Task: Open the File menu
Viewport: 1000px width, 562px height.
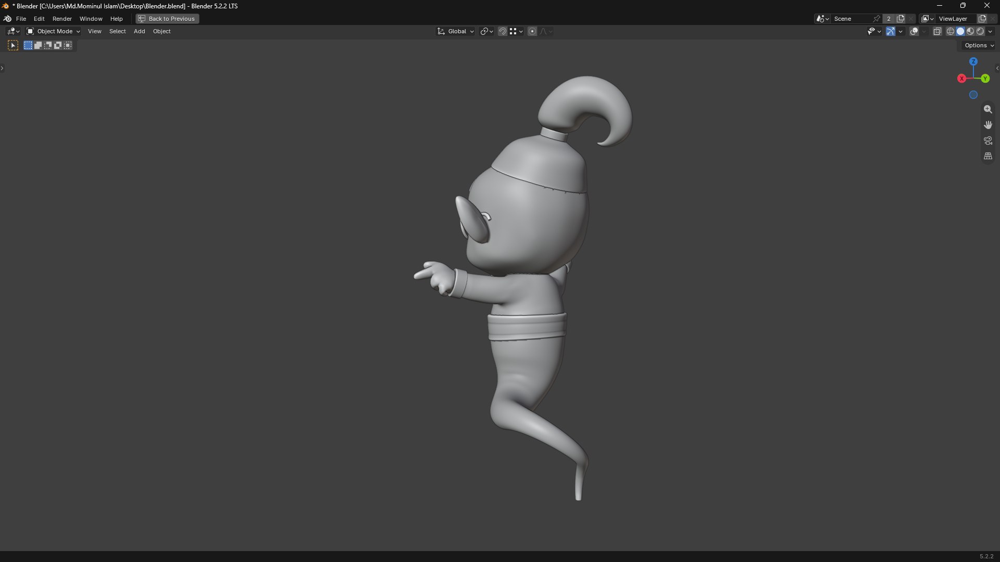Action: point(21,19)
